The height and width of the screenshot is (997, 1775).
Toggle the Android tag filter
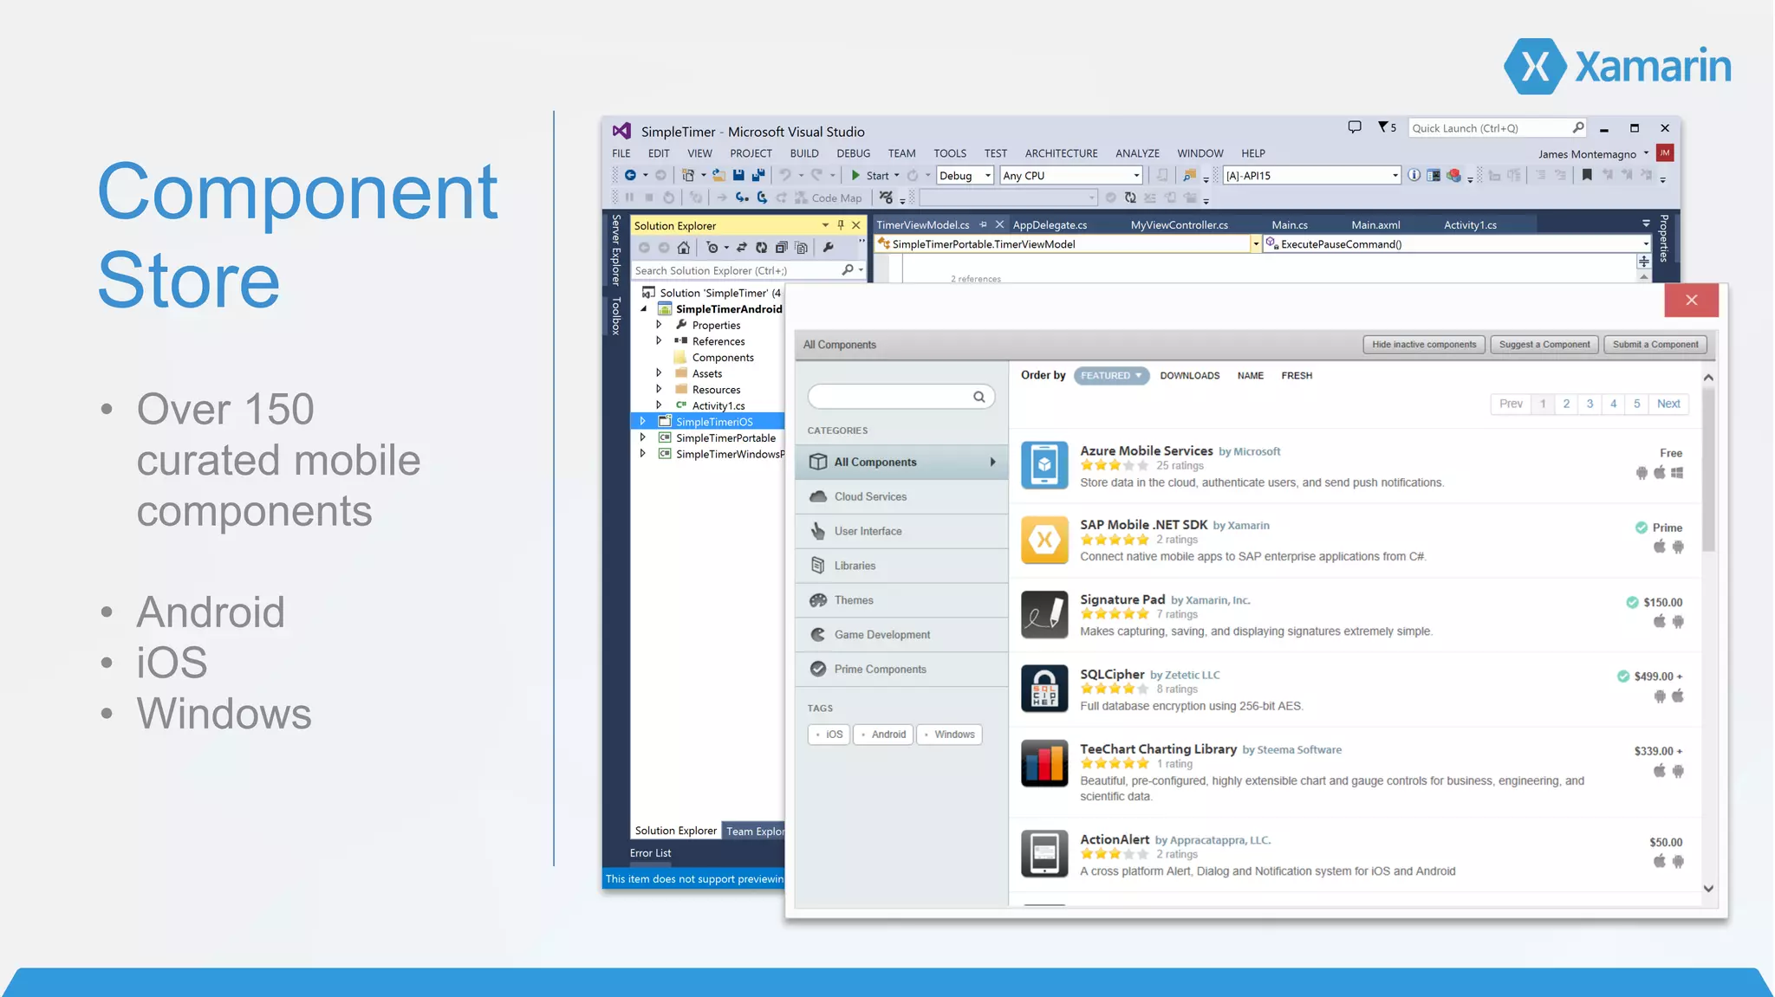882,735
